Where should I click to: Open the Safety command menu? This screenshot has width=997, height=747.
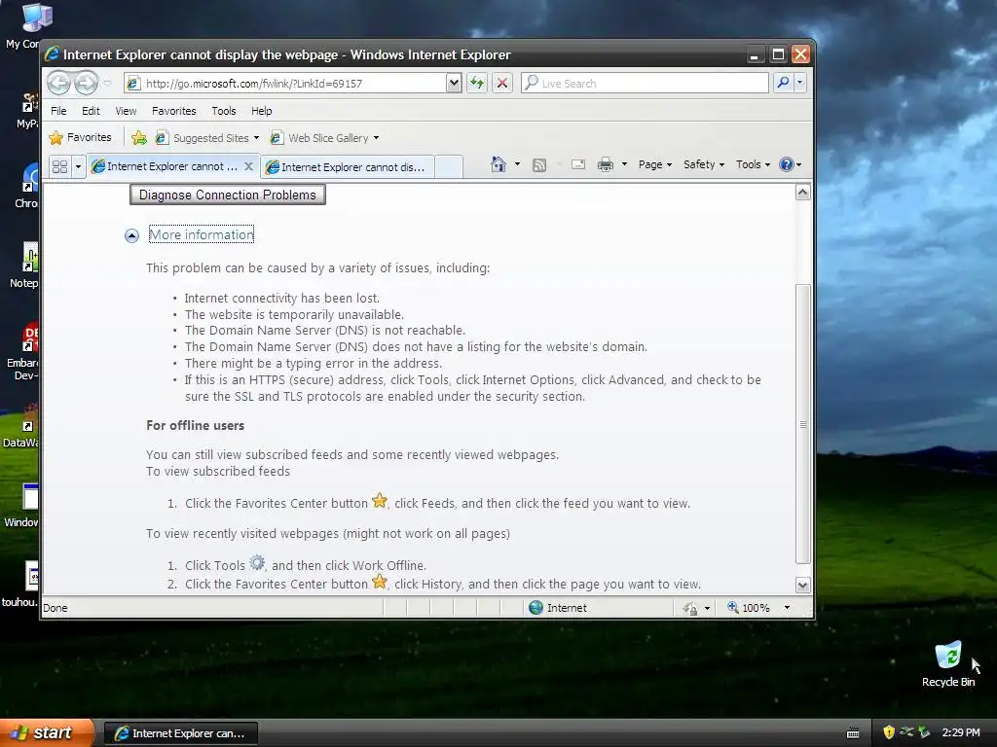[x=704, y=164]
